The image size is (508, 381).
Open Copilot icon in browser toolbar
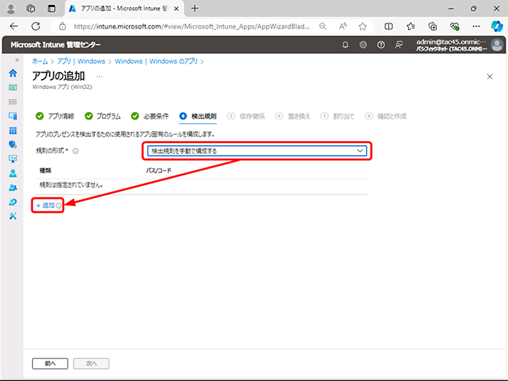tap(497, 26)
